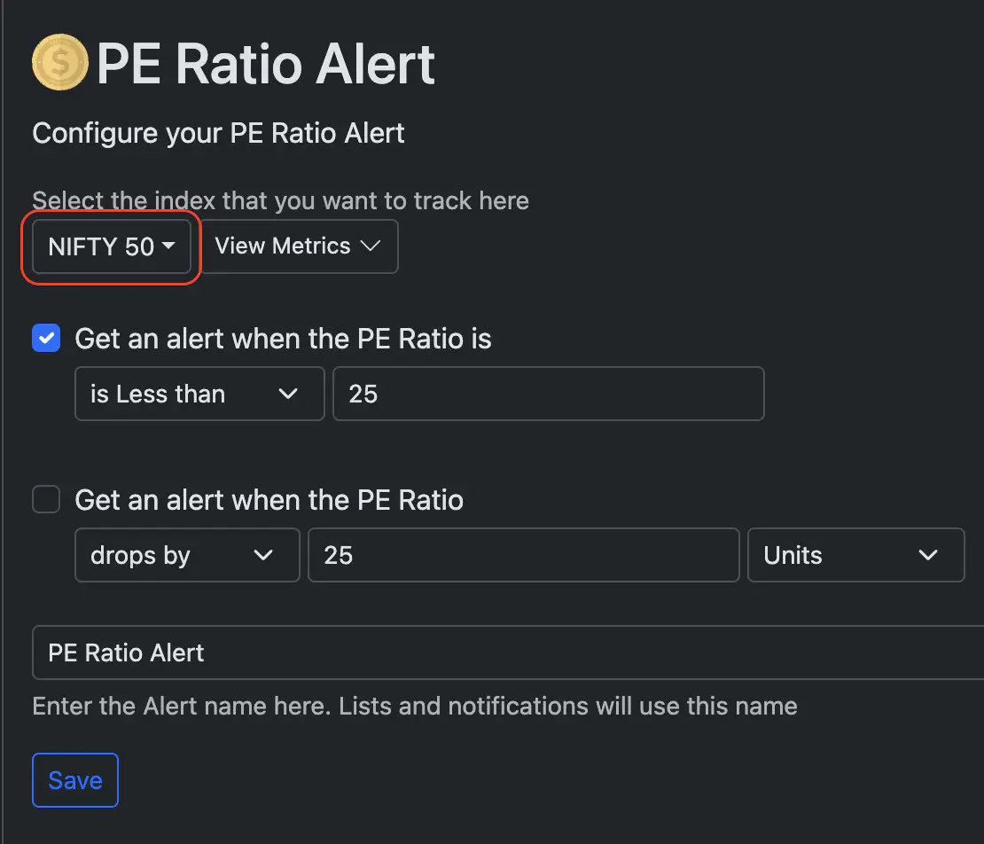Open the Units dropdown

[856, 555]
